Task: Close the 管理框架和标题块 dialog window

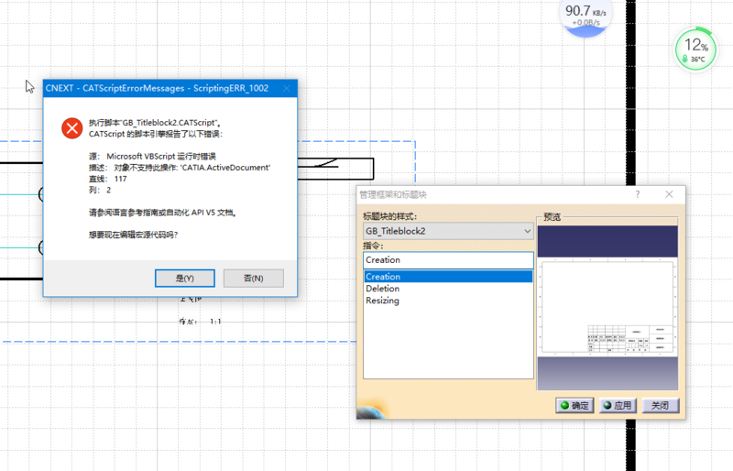Action: coord(669,194)
